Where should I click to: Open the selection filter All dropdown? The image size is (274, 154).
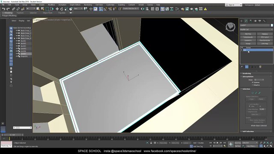[x=31, y=9]
